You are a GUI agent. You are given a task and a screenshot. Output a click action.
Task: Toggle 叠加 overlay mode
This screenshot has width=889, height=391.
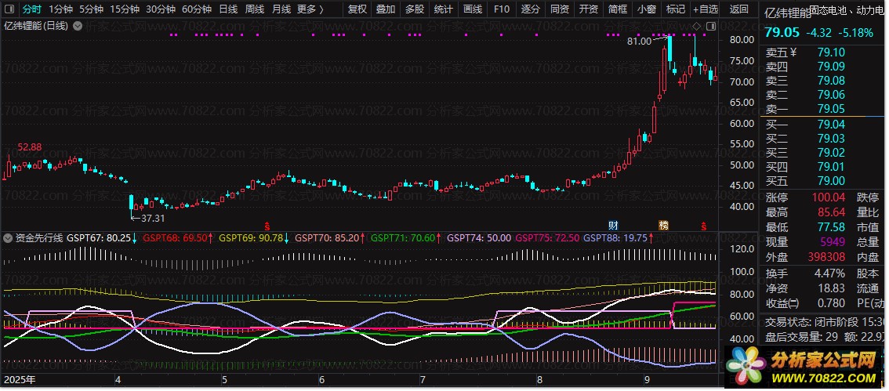386,9
